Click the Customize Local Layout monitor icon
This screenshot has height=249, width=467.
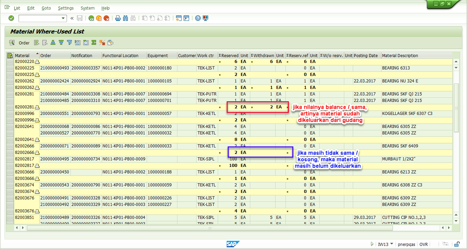[x=205, y=18]
